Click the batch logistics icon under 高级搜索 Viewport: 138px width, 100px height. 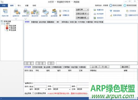click(111, 15)
